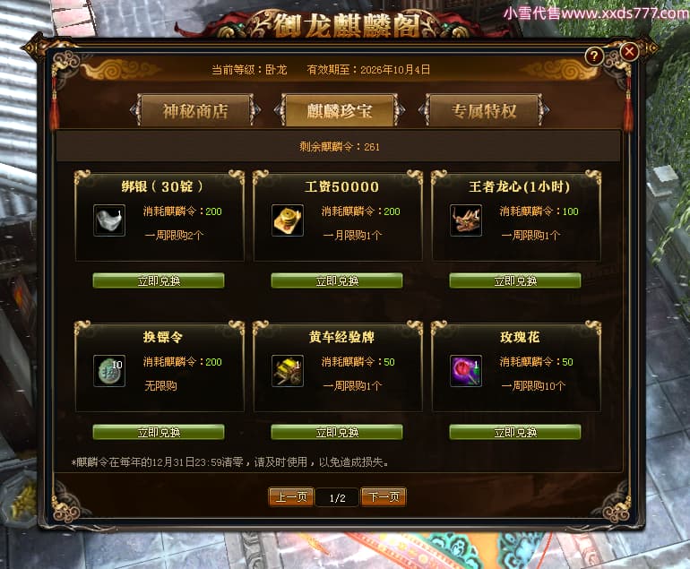Image resolution: width=690 pixels, height=569 pixels.
Task: Click 立即兑换 below 换镖令
Action: [159, 432]
